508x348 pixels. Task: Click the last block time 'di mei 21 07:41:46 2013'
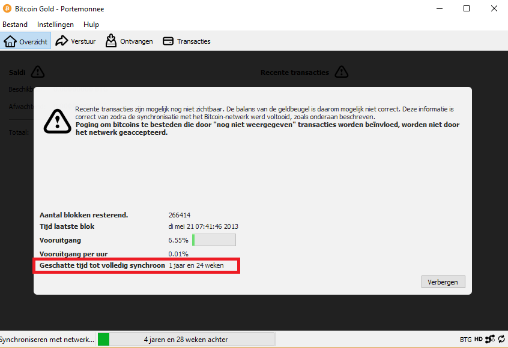pos(203,226)
